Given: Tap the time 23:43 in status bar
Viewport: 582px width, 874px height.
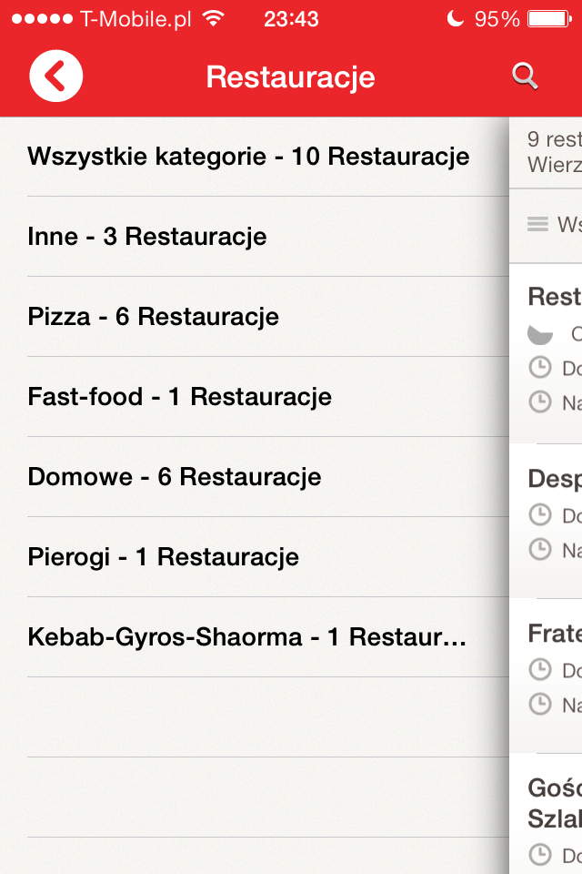Looking at the screenshot, I should click(x=291, y=19).
